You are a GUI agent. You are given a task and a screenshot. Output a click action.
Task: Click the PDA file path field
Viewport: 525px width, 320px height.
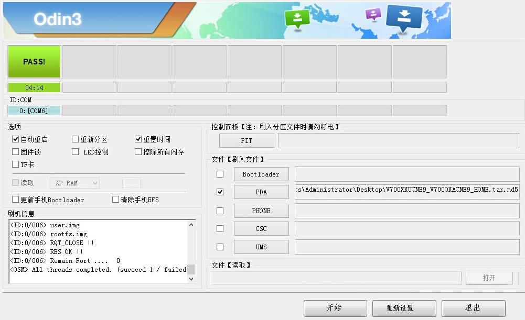click(x=407, y=192)
